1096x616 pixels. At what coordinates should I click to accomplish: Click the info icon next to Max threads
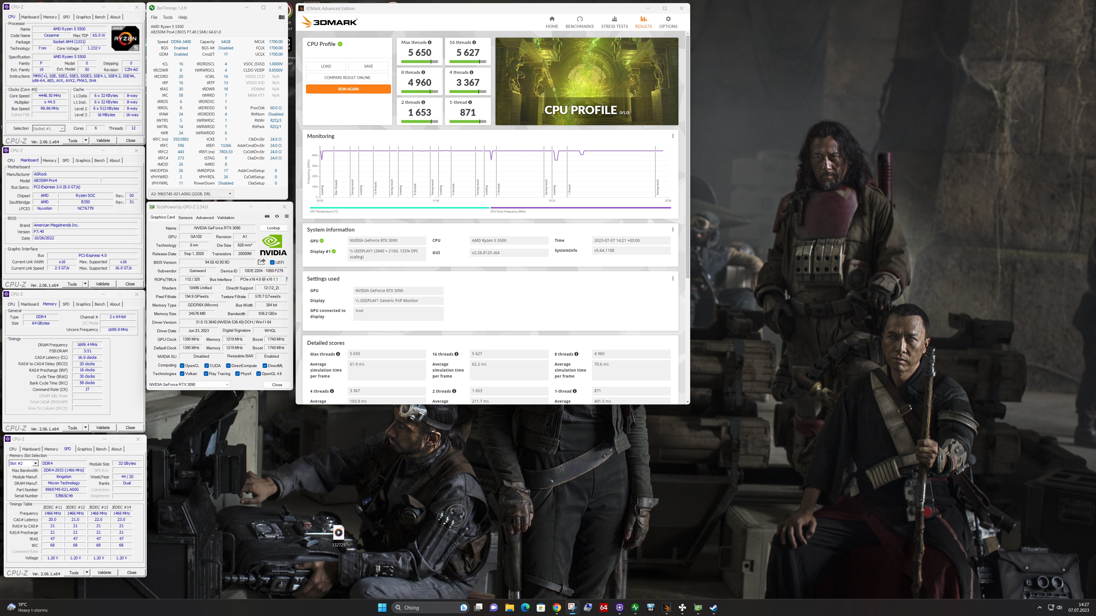click(429, 42)
